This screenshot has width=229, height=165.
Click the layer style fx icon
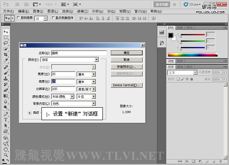187,161
